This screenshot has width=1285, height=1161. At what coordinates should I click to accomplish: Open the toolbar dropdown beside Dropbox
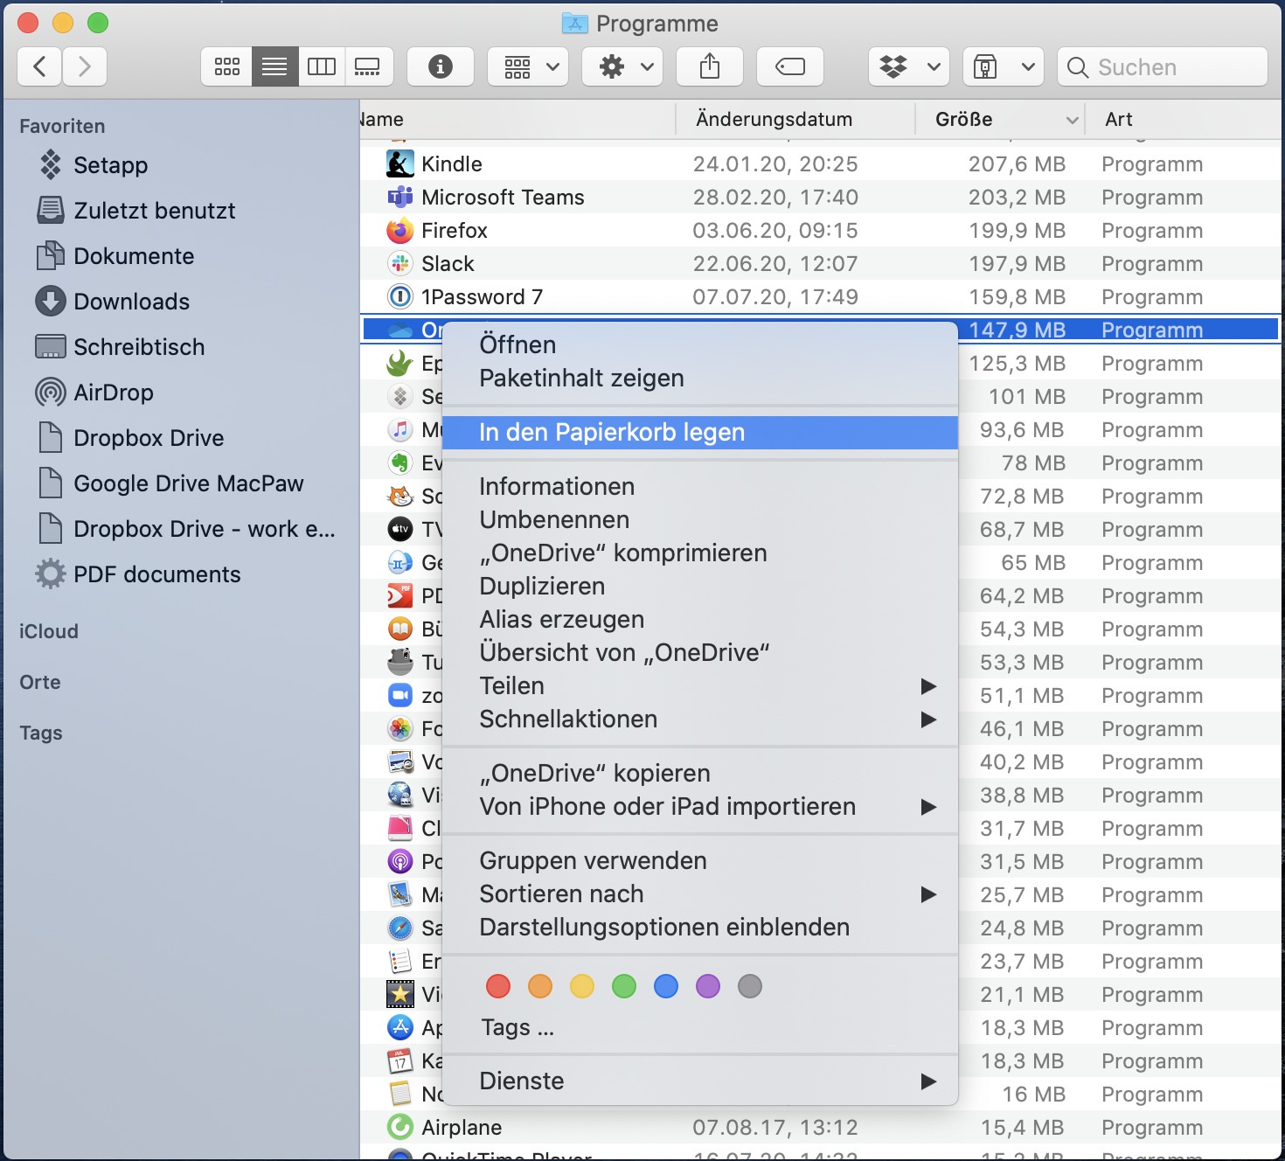point(1004,66)
